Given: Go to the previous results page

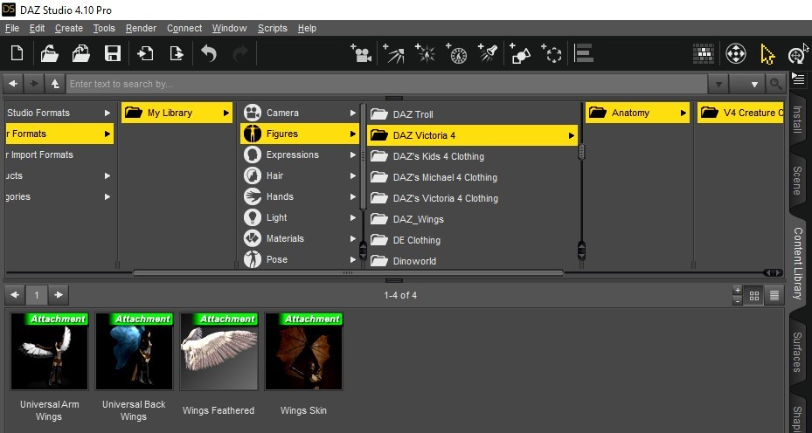Looking at the screenshot, I should [15, 295].
